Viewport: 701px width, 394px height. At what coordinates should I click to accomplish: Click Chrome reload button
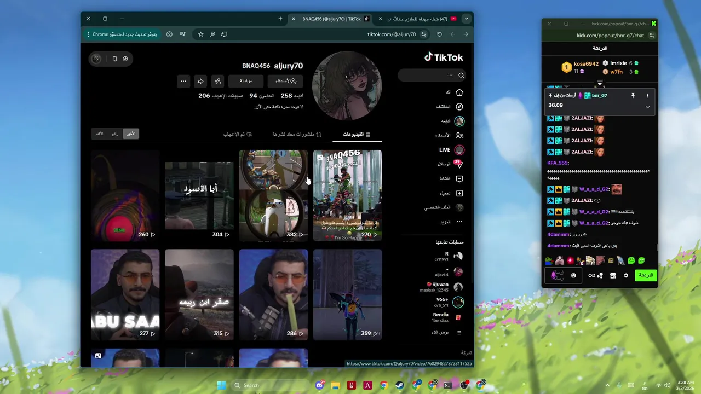pyautogui.click(x=439, y=34)
